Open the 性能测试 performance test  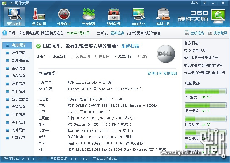click(64, 17)
